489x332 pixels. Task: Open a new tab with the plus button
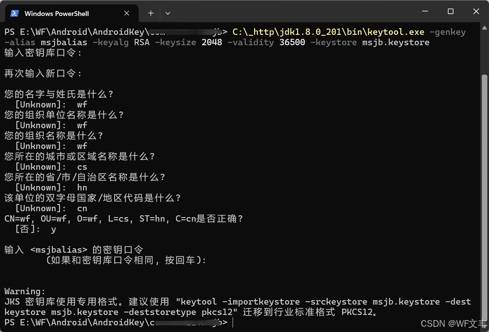151,13
